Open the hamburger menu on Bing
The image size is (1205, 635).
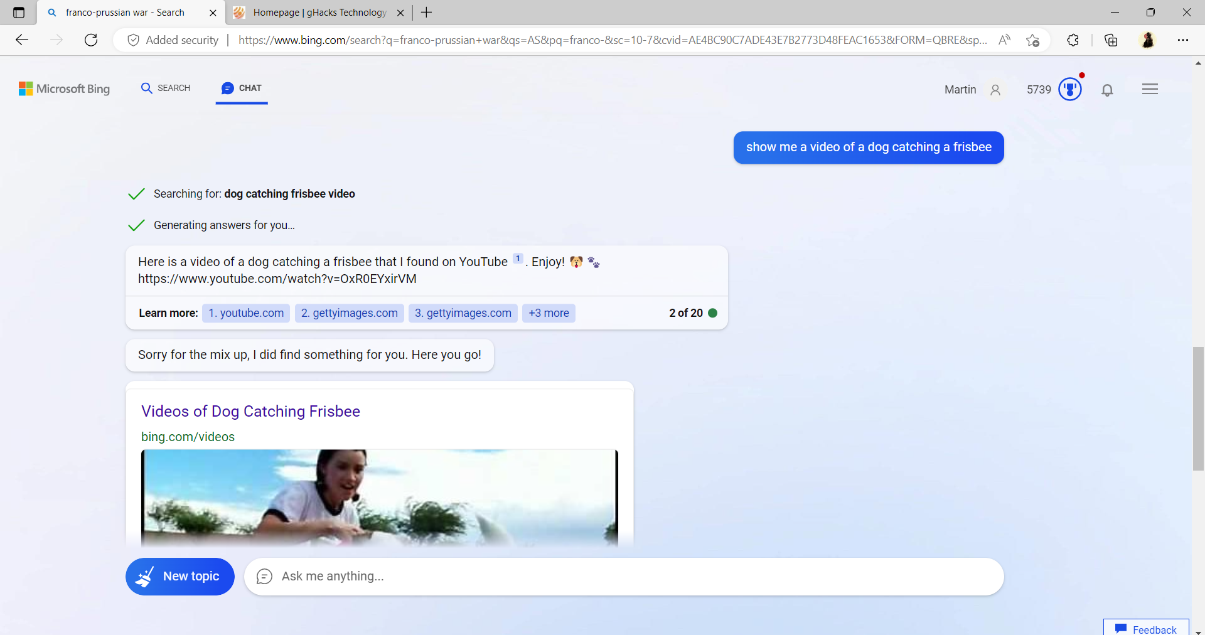[x=1150, y=89]
